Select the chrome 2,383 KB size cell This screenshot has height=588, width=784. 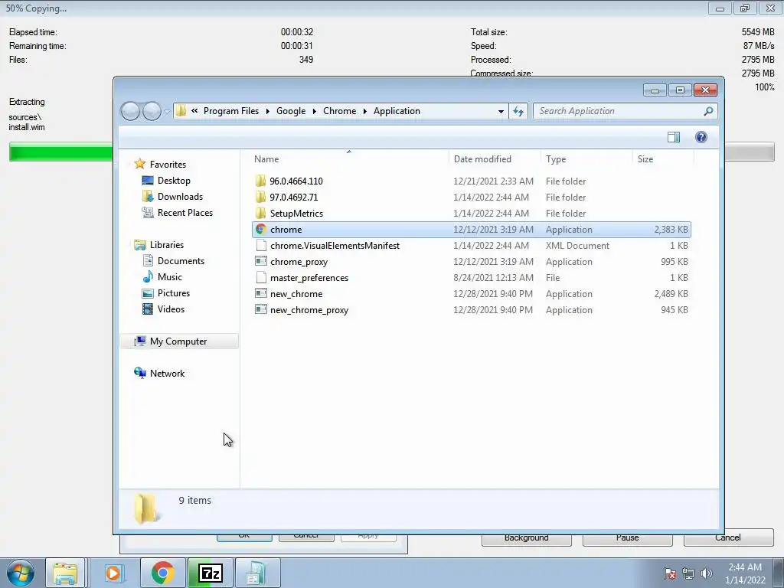point(671,230)
